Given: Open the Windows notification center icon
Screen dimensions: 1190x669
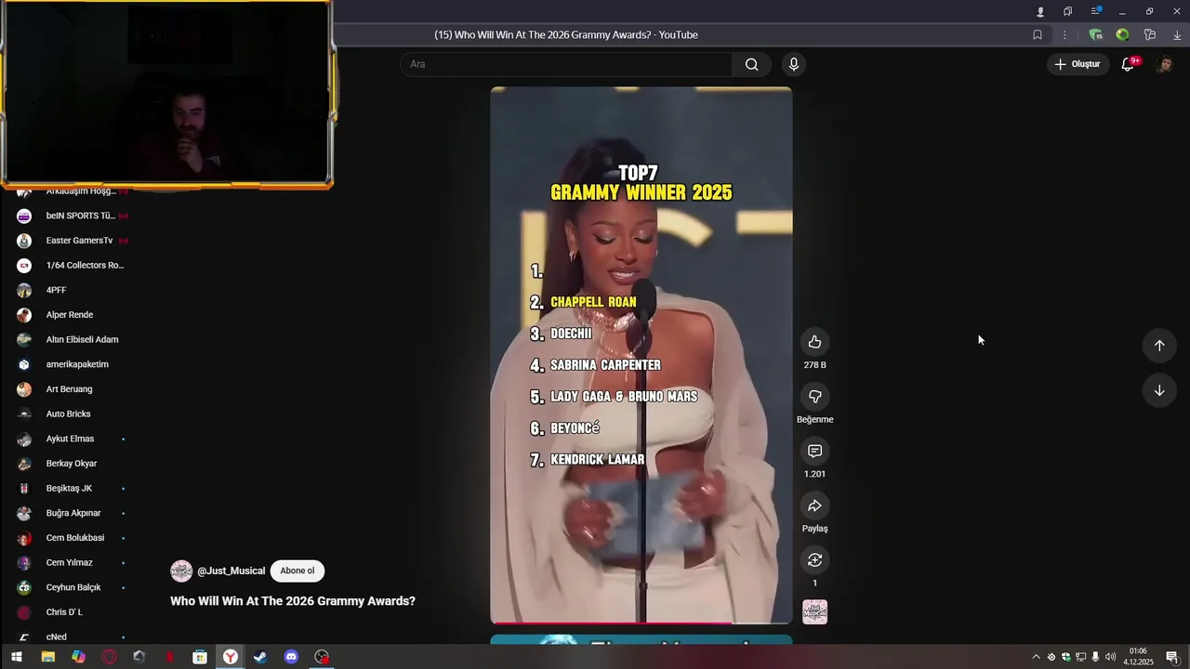Looking at the screenshot, I should [1172, 657].
